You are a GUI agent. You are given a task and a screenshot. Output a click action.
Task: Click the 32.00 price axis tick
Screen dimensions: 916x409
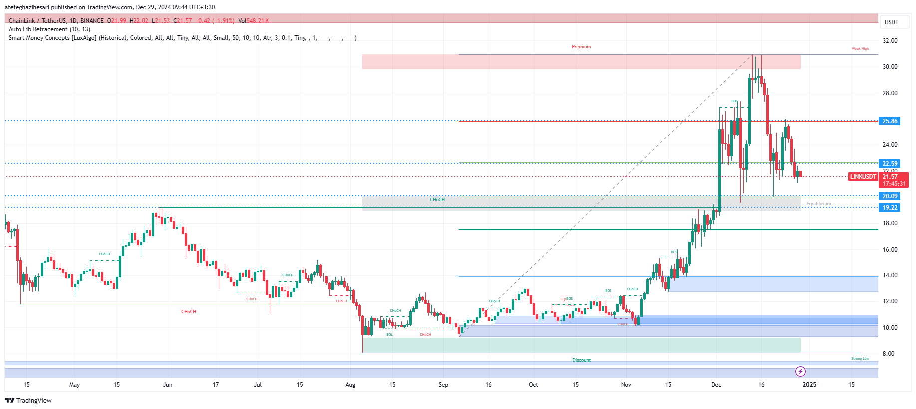click(890, 41)
